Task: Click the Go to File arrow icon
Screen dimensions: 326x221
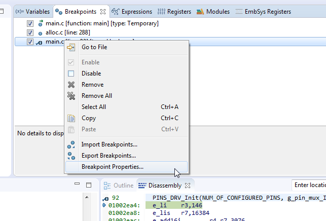Action: (x=71, y=48)
